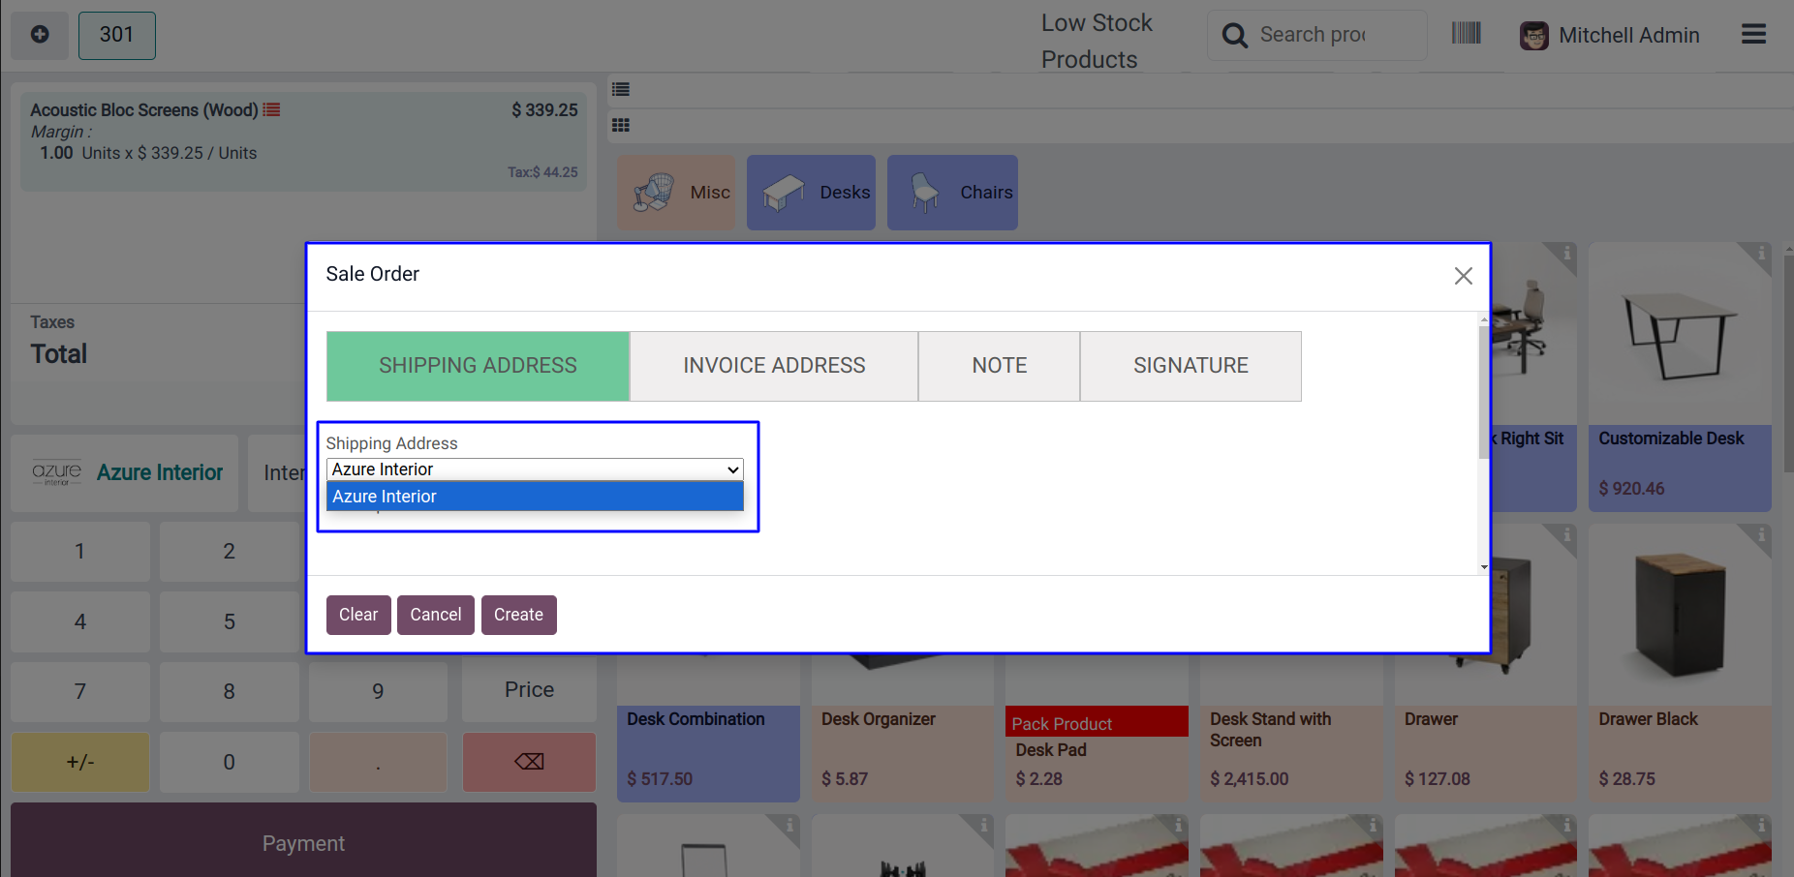Switch to product list view icon
The image size is (1794, 877).
coord(621,89)
